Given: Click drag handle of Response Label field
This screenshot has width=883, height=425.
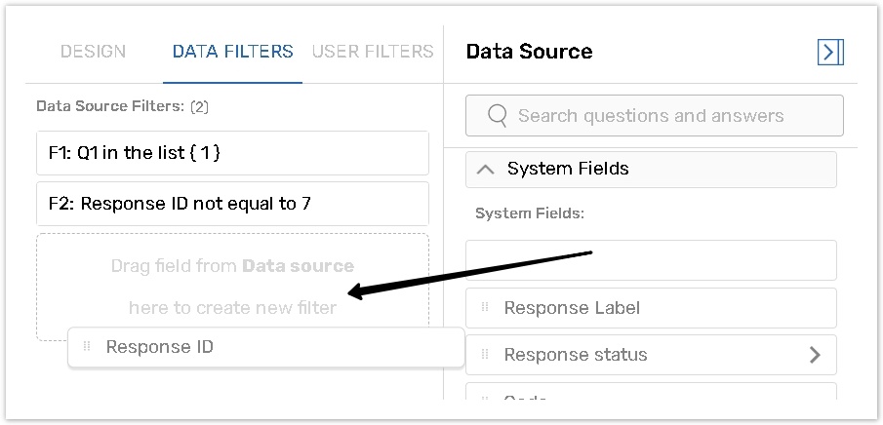Looking at the screenshot, I should (x=485, y=308).
